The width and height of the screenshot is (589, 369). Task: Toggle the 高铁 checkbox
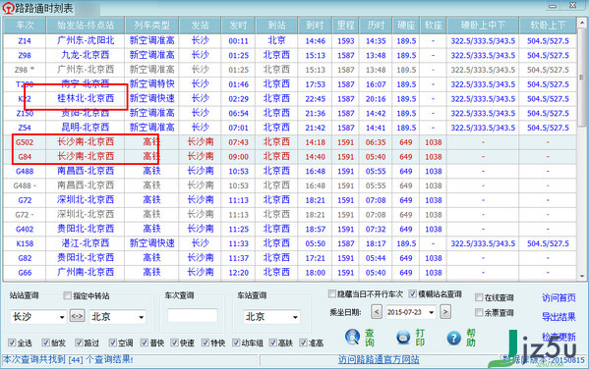coord(273,343)
